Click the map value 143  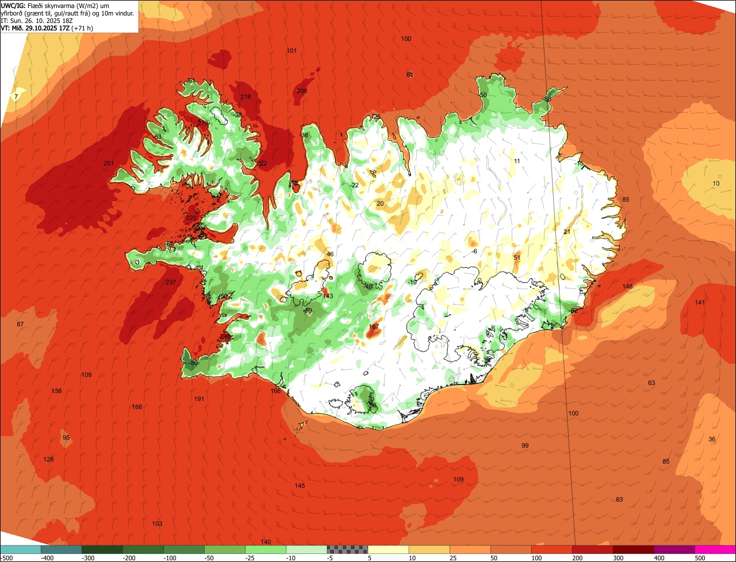tap(328, 296)
